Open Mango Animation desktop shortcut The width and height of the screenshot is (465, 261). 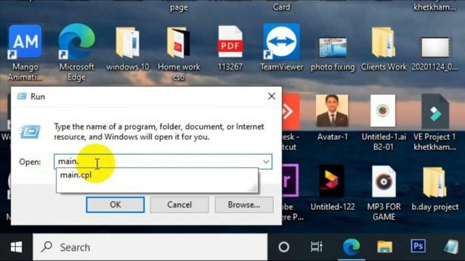(25, 41)
